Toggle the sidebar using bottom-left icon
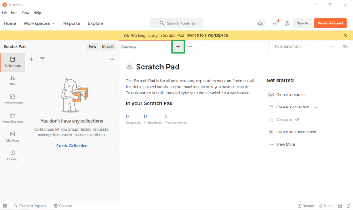Viewport: 353px width, 210px height. coord(5,206)
